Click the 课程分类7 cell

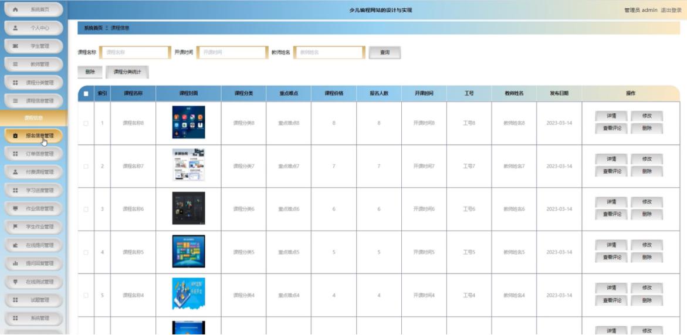[243, 167]
